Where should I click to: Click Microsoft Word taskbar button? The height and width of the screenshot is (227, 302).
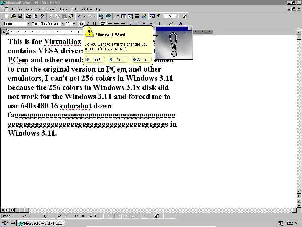pyautogui.click(x=41, y=223)
